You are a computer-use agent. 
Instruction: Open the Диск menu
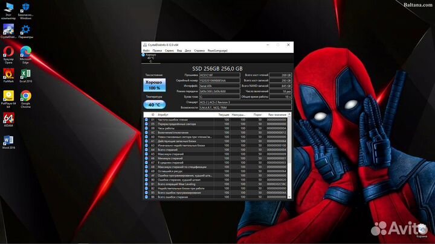(x=188, y=51)
